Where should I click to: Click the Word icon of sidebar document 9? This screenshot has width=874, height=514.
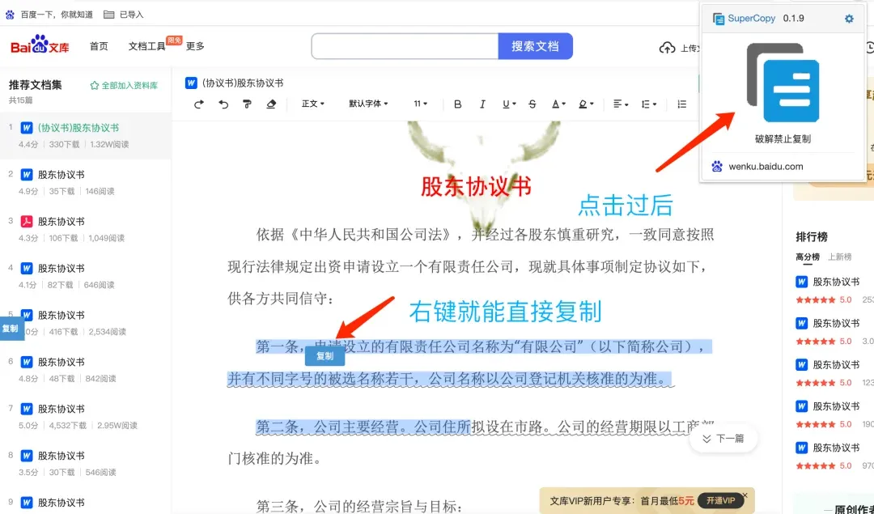(26, 503)
